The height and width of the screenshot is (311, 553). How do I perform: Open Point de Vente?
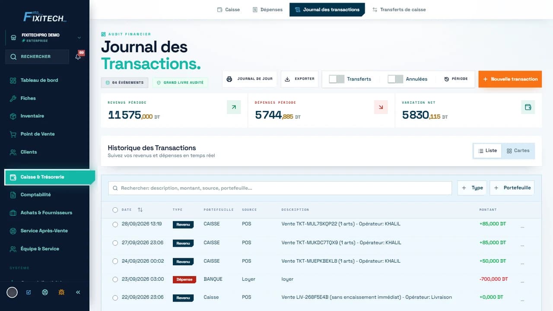click(x=38, y=134)
